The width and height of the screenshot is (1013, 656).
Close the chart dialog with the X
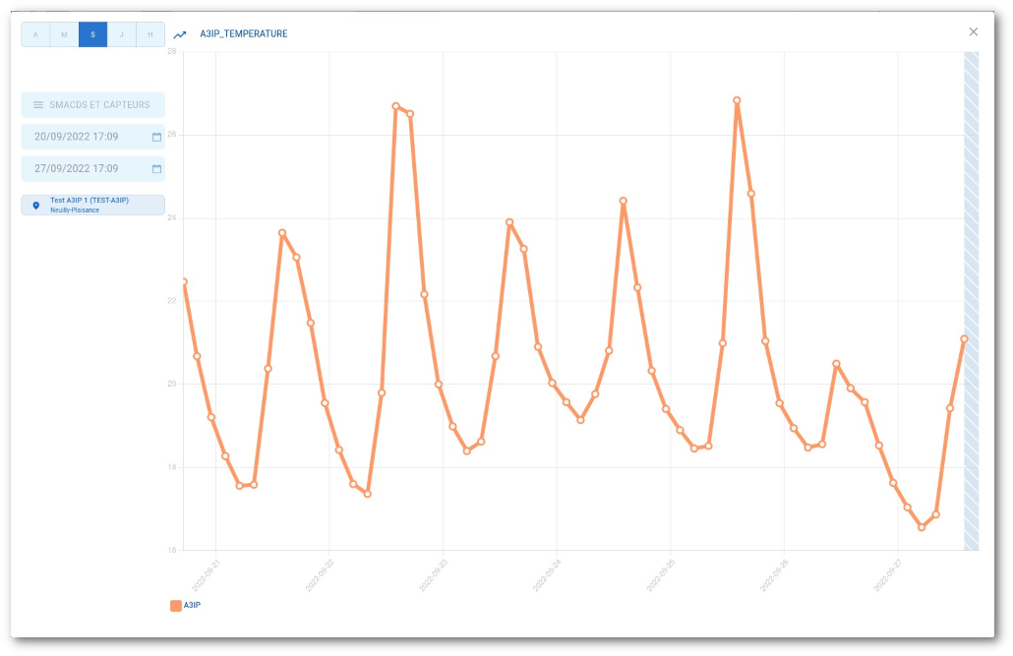click(973, 32)
